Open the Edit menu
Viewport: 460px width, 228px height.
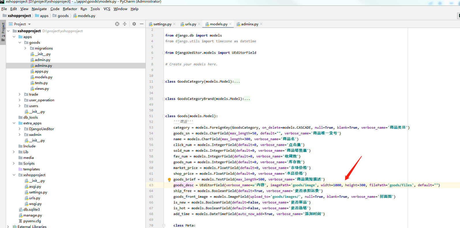(x=14, y=9)
